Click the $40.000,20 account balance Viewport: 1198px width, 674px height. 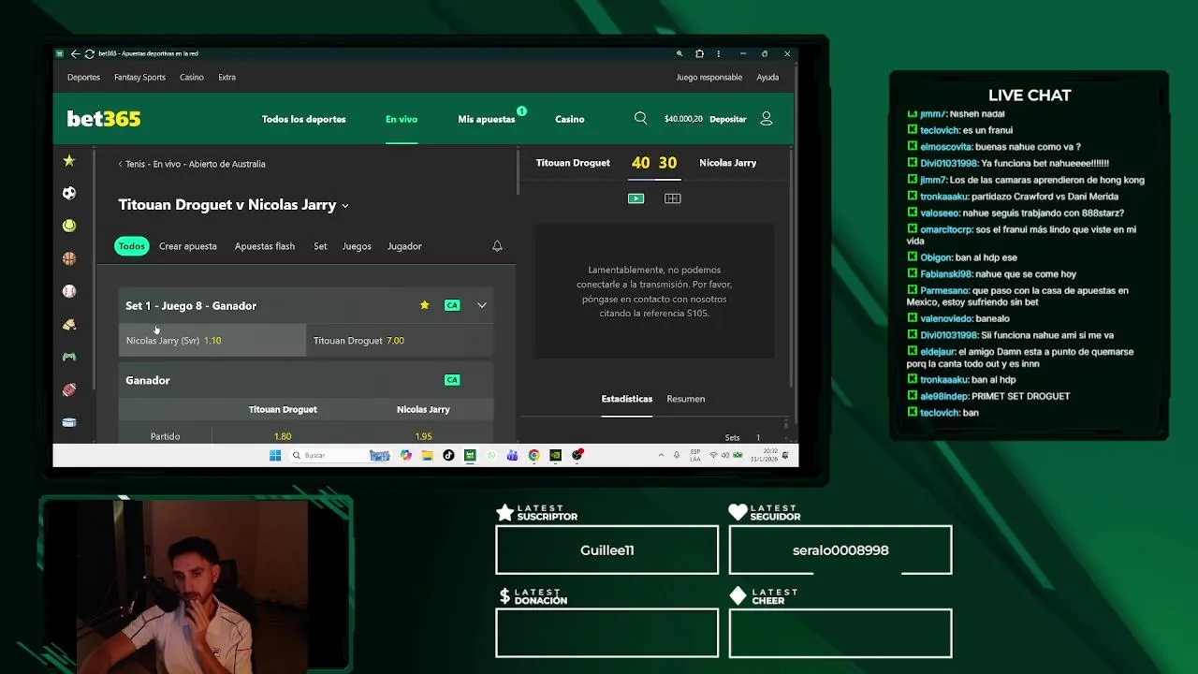tap(683, 119)
